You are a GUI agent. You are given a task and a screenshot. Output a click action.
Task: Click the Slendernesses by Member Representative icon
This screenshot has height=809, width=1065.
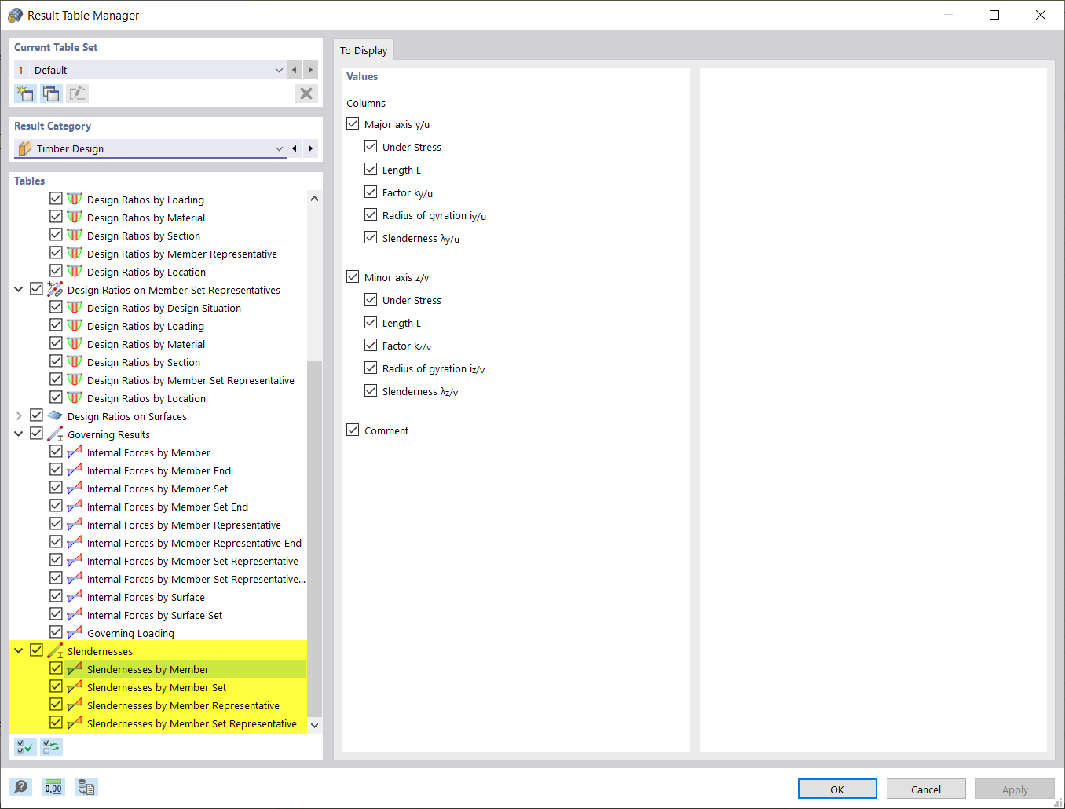coord(75,705)
